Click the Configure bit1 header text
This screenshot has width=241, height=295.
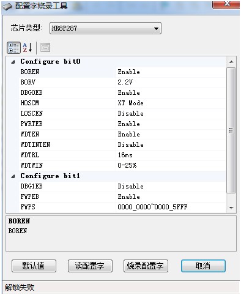[50, 176]
